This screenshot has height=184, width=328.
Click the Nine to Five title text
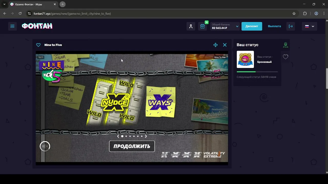[53, 45]
